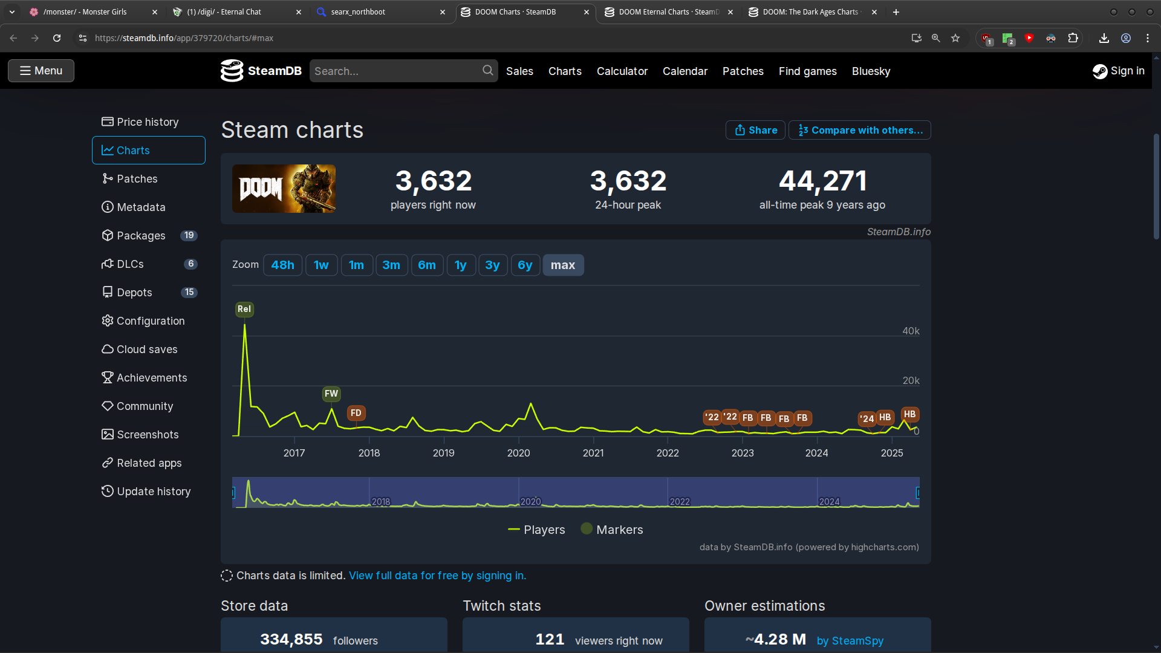This screenshot has height=653, width=1161.
Task: Set chart zoom to 1m
Action: [357, 265]
